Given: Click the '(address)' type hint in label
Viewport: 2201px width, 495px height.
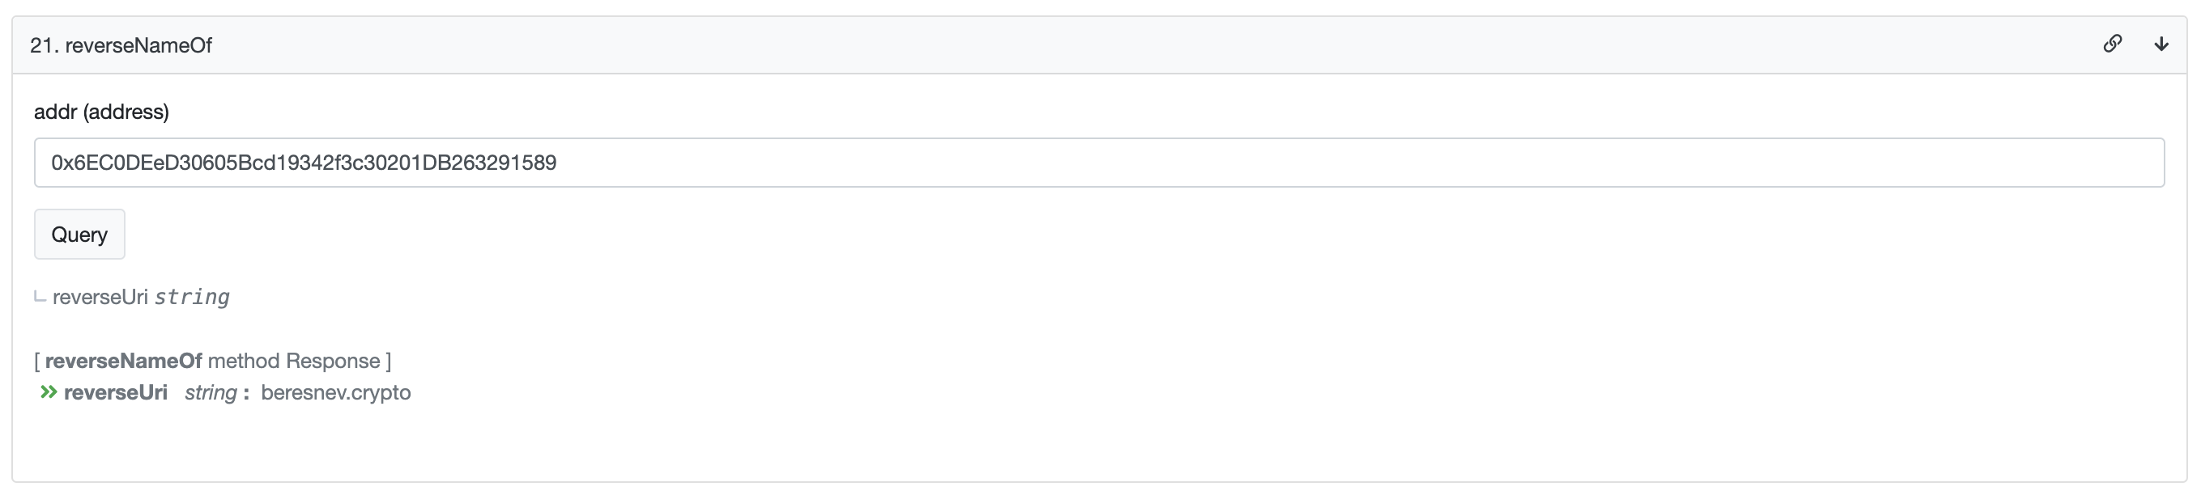Looking at the screenshot, I should coord(126,112).
